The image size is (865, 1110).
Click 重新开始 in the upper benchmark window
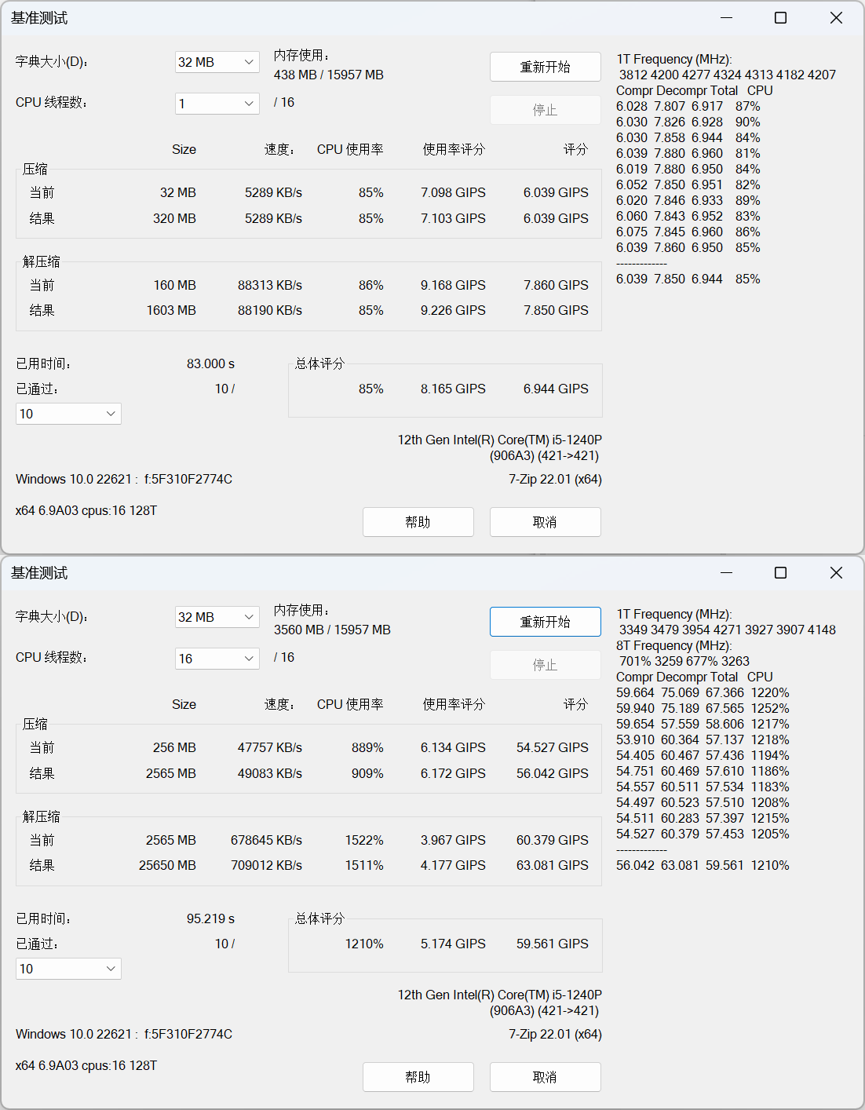(x=545, y=67)
